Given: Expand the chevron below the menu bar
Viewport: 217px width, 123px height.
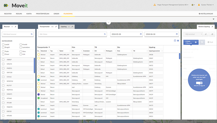Looking at the screenshot, I should [x=214, y=19].
